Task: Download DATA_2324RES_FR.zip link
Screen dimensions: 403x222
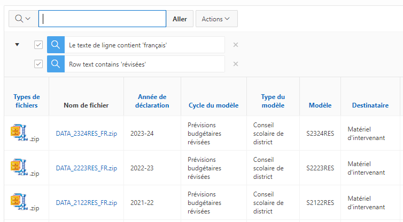Action: [86, 133]
